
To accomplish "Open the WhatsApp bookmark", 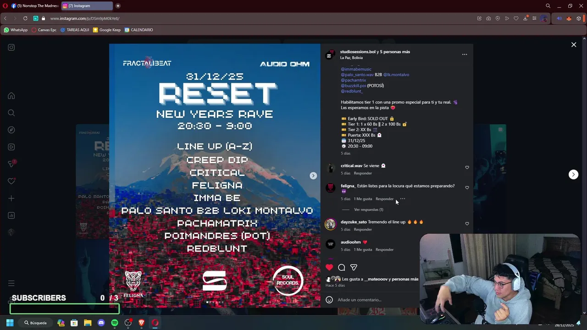I will pos(16,30).
